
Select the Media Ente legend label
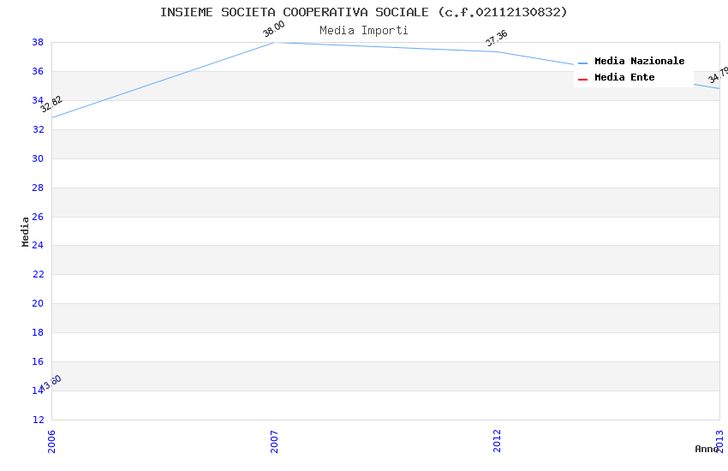(624, 78)
